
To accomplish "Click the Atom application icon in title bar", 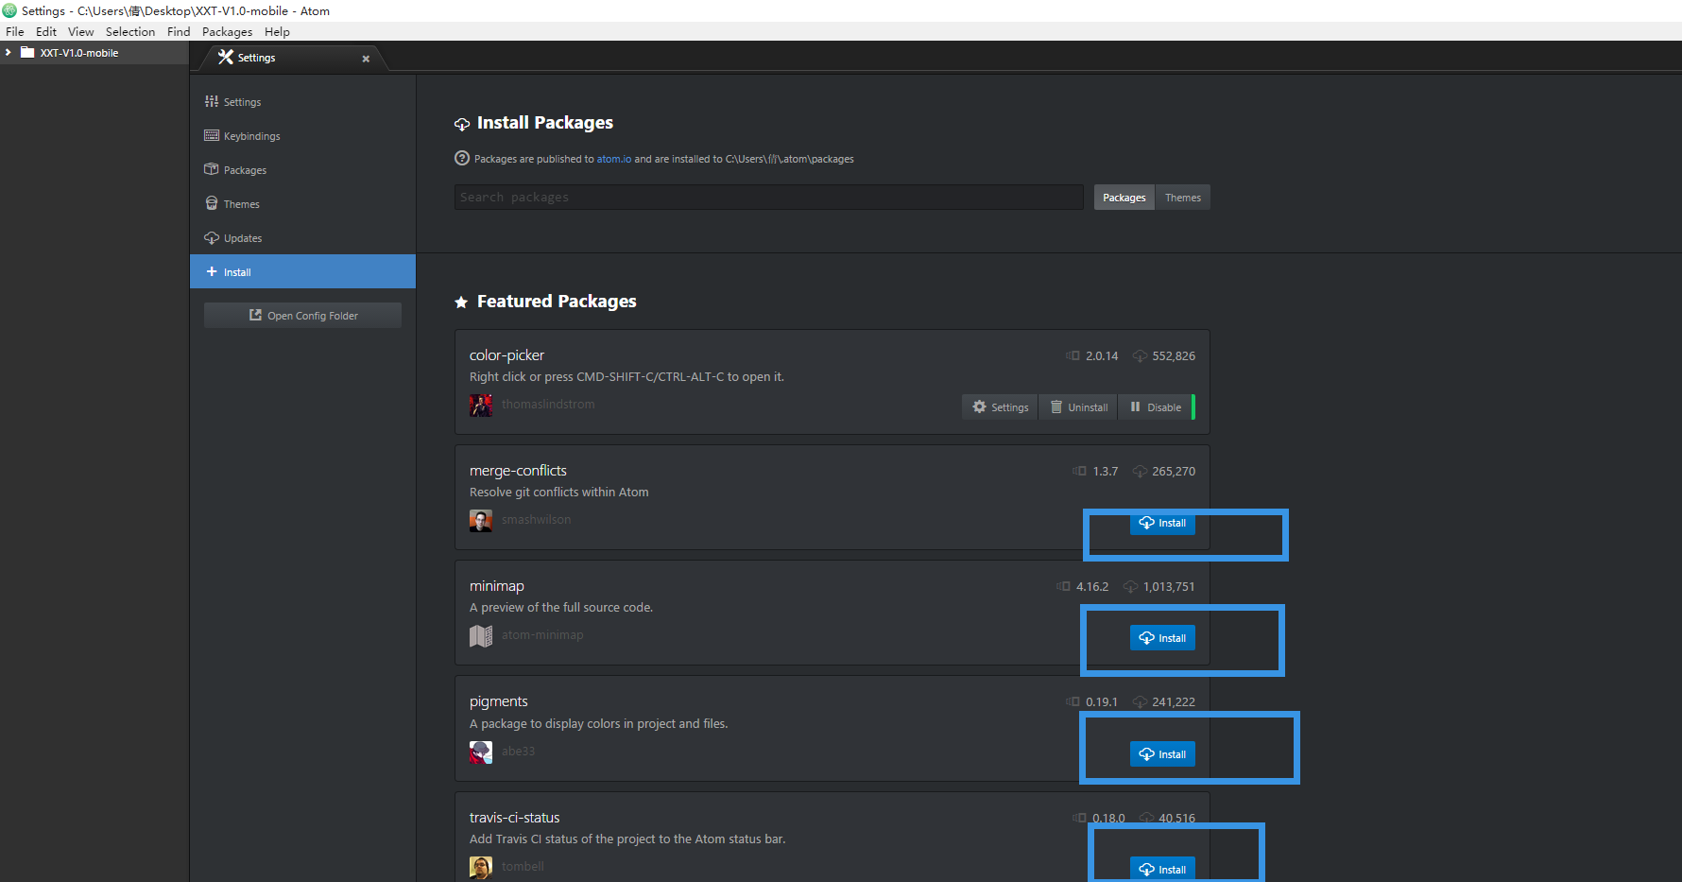I will 9,10.
